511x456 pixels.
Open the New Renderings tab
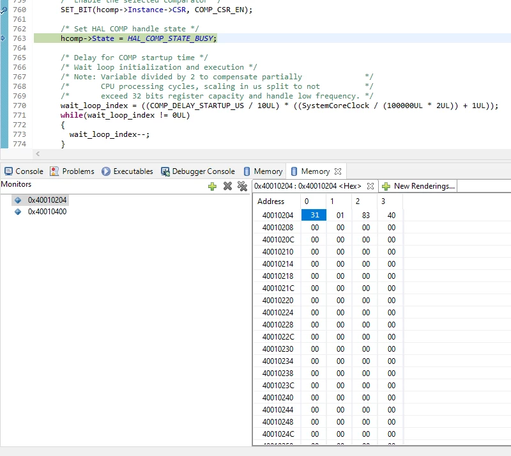[418, 186]
